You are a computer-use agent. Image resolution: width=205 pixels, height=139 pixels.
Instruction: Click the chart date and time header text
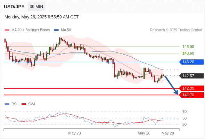click(x=42, y=17)
